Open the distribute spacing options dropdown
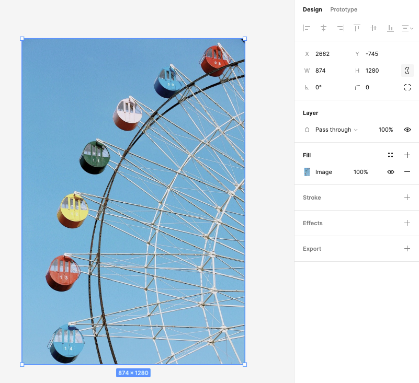The image size is (419, 383). pyautogui.click(x=407, y=28)
